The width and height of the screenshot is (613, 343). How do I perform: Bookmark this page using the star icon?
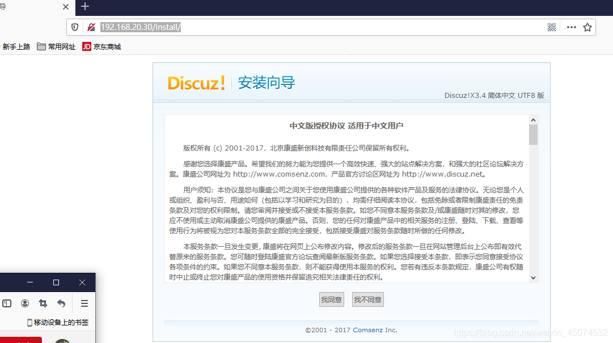(x=587, y=27)
